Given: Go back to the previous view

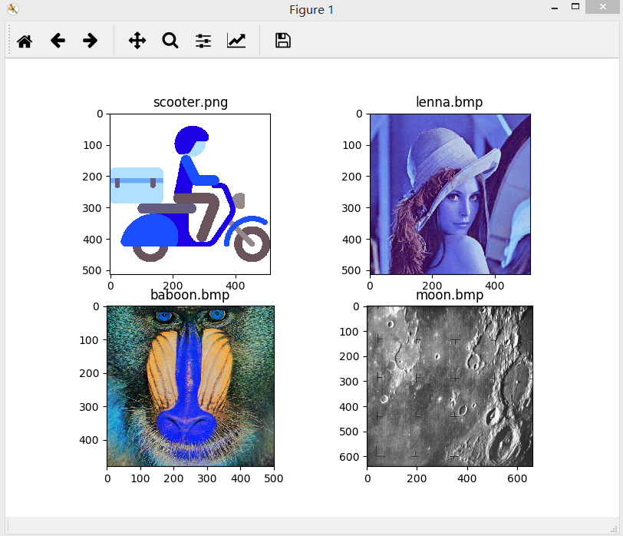Looking at the screenshot, I should (x=58, y=41).
